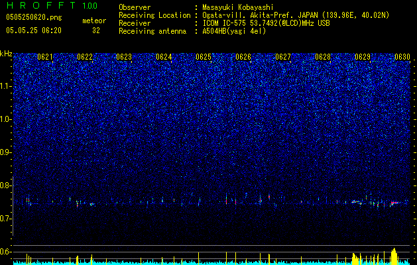
Task: Click the 1.1 frequency axis label
Action: [6, 86]
